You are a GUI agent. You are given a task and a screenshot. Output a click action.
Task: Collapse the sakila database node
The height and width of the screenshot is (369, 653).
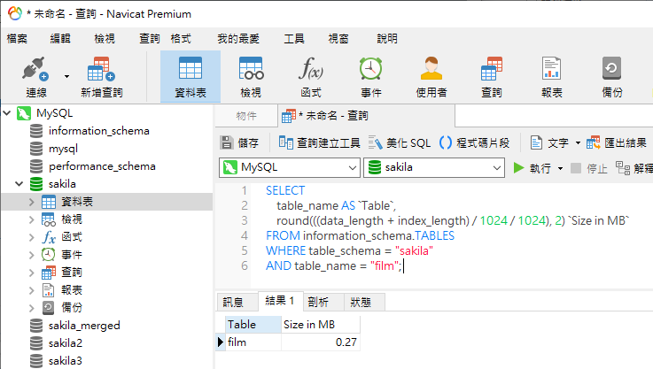point(19,184)
